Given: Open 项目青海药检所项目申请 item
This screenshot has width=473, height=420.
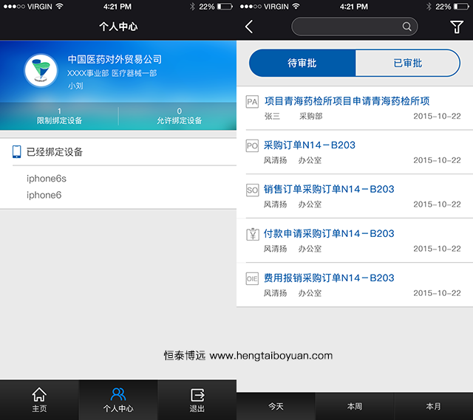Looking at the screenshot, I should tap(355, 109).
